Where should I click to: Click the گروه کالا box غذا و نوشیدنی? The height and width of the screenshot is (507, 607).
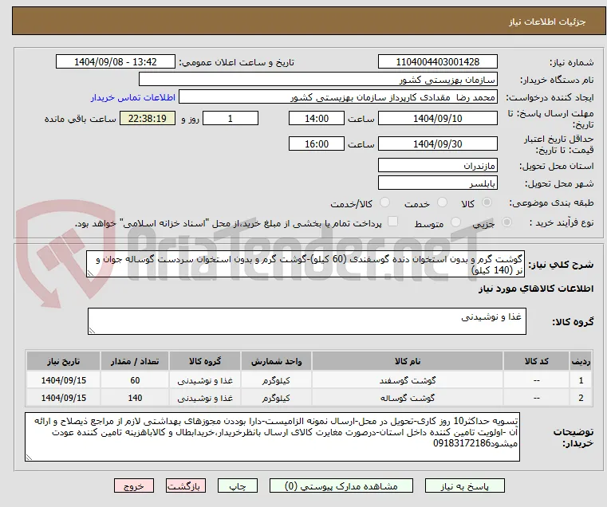[306, 321]
